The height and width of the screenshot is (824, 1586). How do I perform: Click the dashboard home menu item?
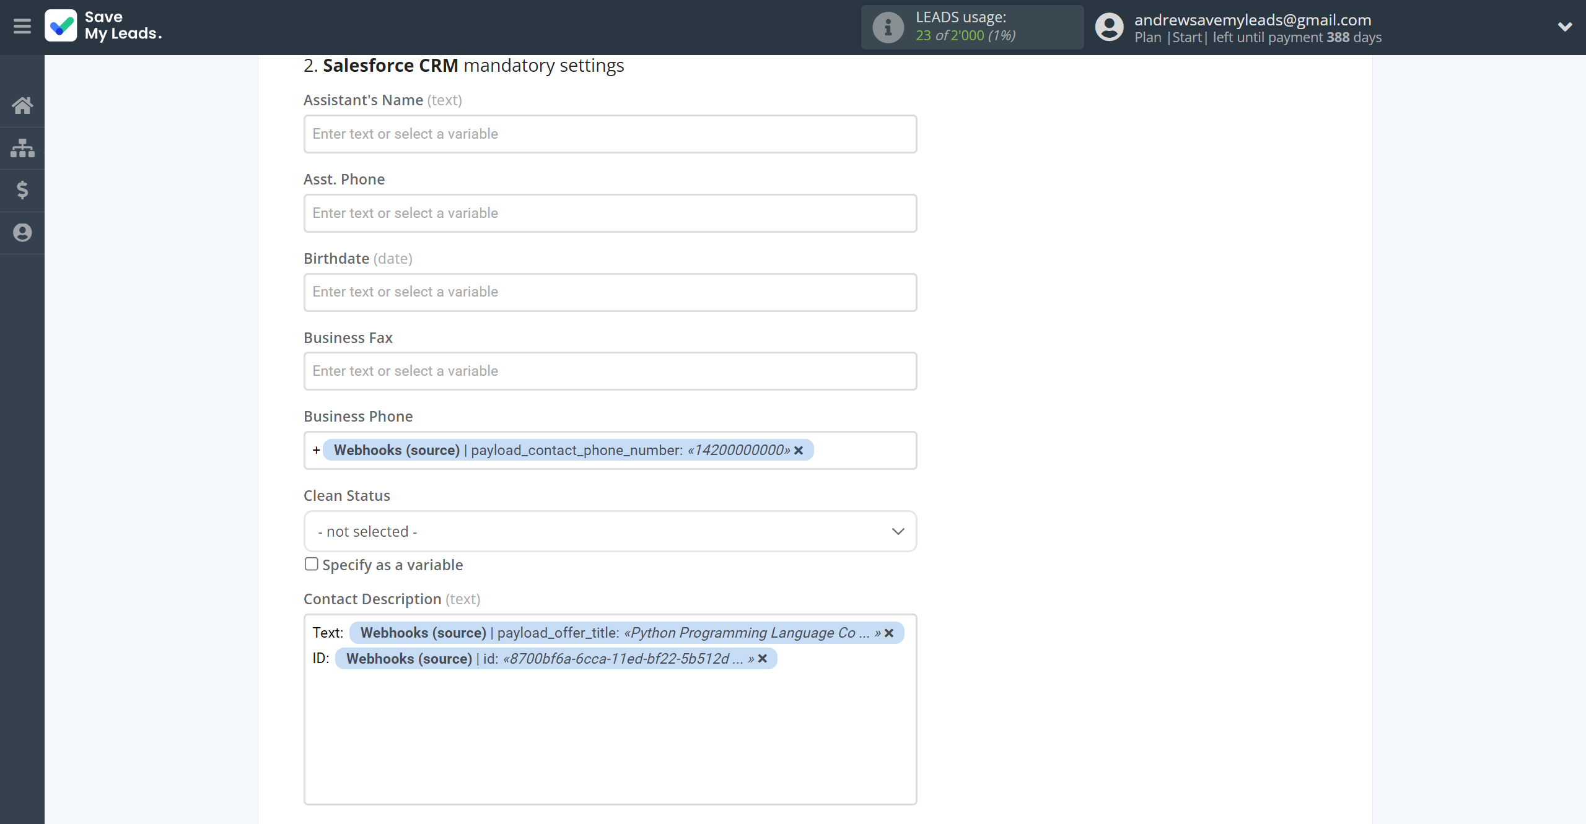[x=23, y=104]
